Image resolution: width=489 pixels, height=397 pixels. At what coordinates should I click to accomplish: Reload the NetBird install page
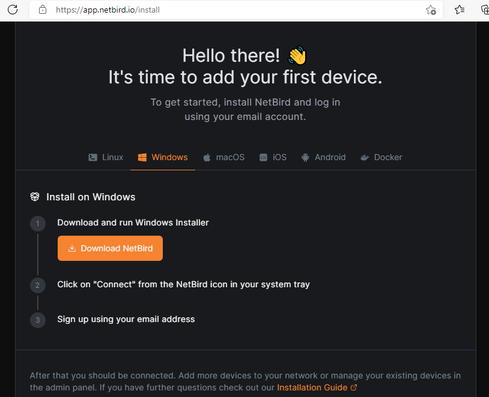[x=13, y=10]
